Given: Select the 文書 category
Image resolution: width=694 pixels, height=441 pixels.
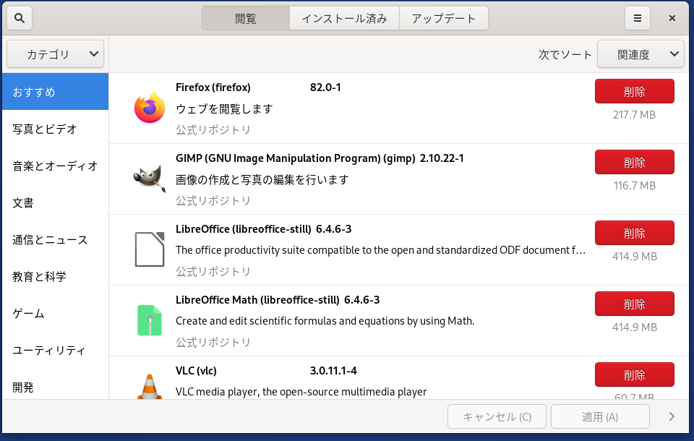Looking at the screenshot, I should click(x=56, y=202).
